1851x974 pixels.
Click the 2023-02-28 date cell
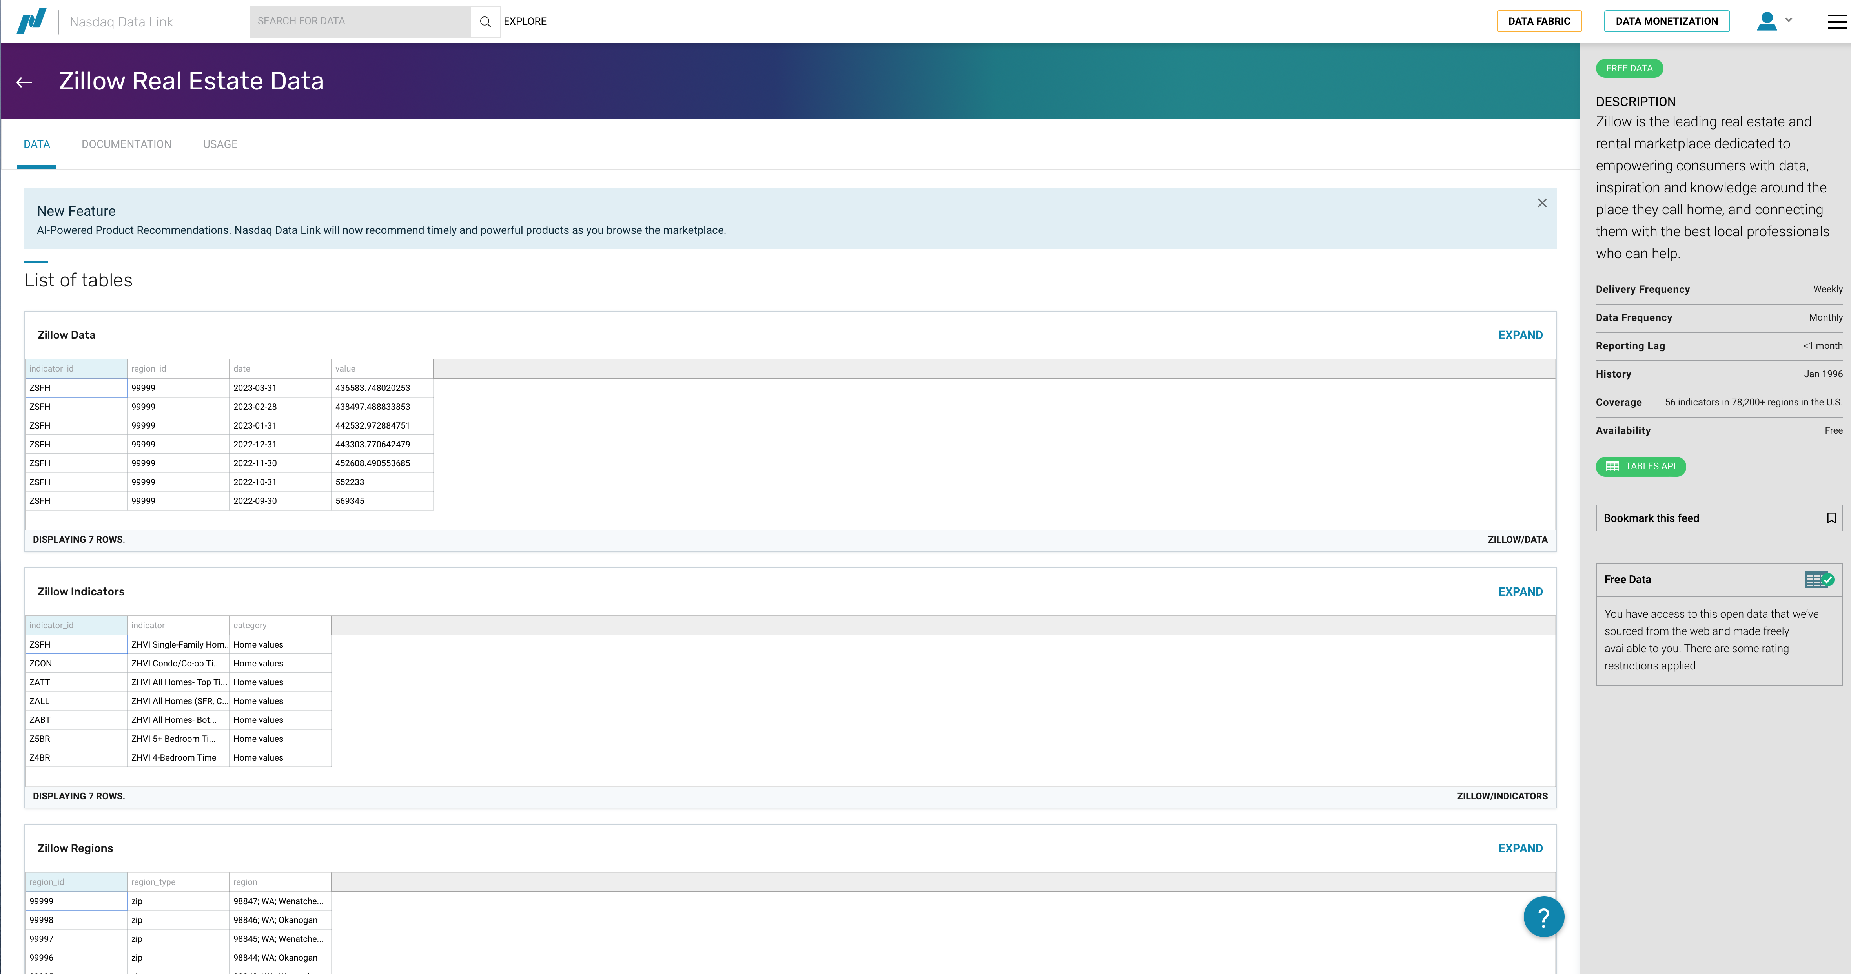point(280,407)
